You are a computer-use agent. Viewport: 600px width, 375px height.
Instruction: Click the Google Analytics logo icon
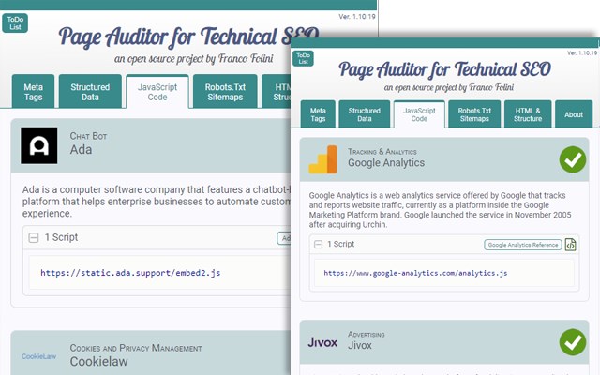(323, 159)
